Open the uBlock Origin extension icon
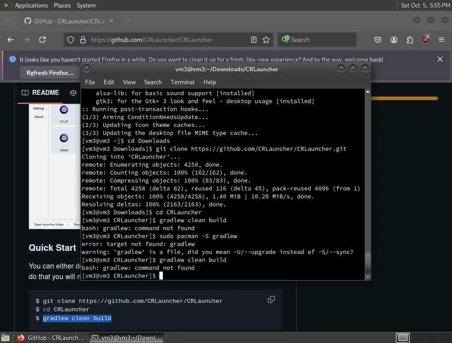 click(426, 39)
